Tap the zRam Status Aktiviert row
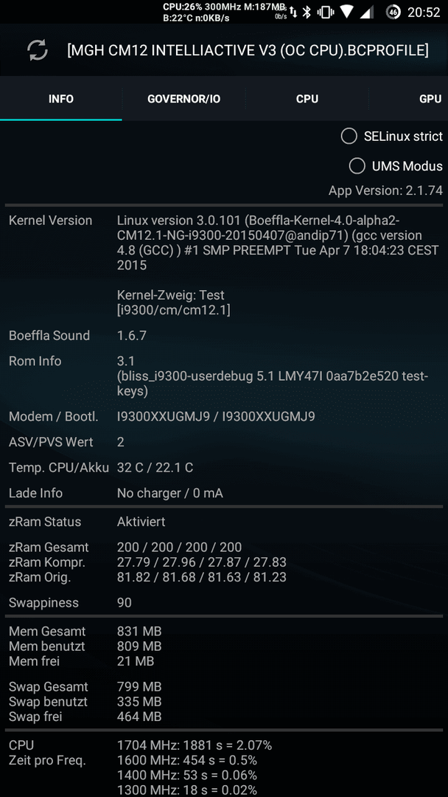 pos(224,522)
